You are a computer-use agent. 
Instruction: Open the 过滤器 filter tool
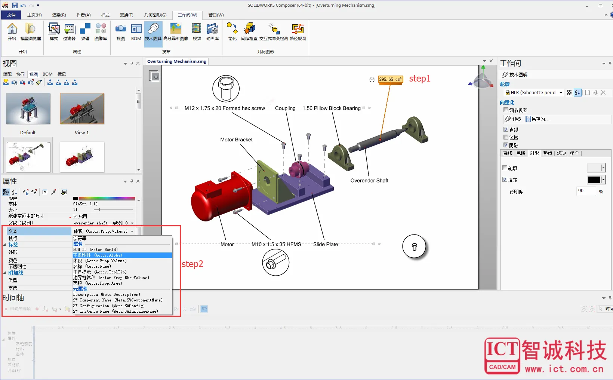pyautogui.click(x=69, y=32)
